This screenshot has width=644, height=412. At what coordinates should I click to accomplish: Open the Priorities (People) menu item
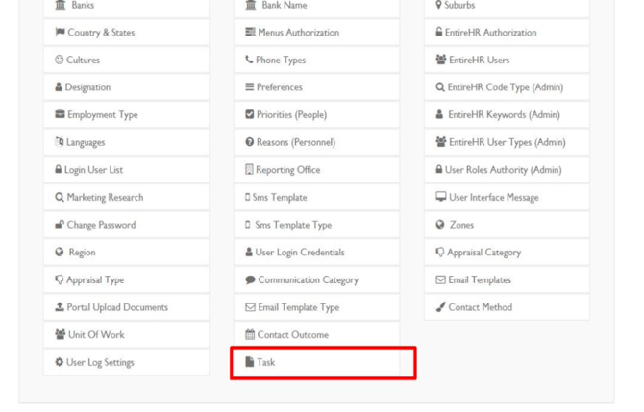click(316, 114)
